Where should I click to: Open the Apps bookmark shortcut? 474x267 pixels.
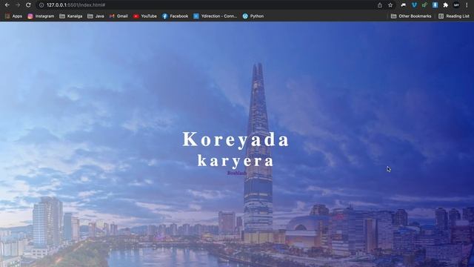click(x=13, y=16)
